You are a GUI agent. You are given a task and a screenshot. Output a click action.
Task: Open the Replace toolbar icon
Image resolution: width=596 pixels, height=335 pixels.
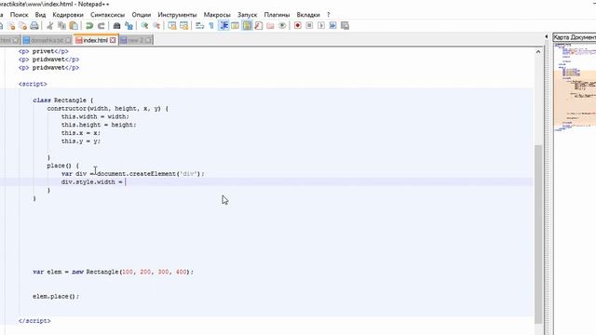[129, 26]
